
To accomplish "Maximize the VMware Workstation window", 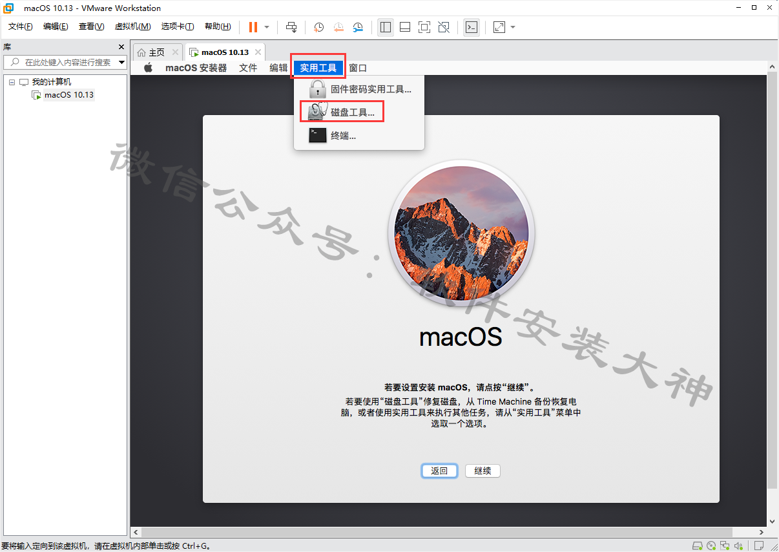I will click(754, 8).
